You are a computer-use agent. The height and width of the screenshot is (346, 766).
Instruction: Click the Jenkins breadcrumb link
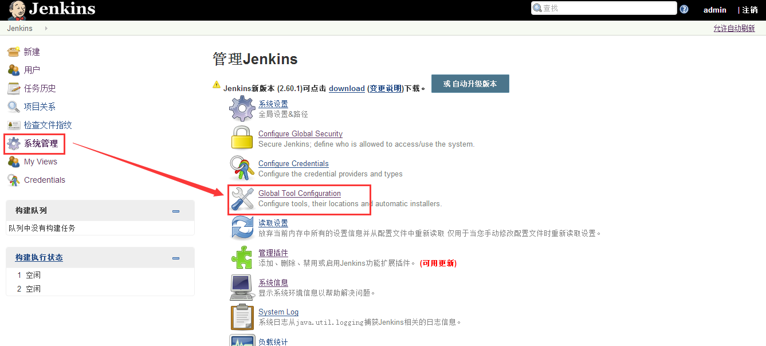(20, 28)
